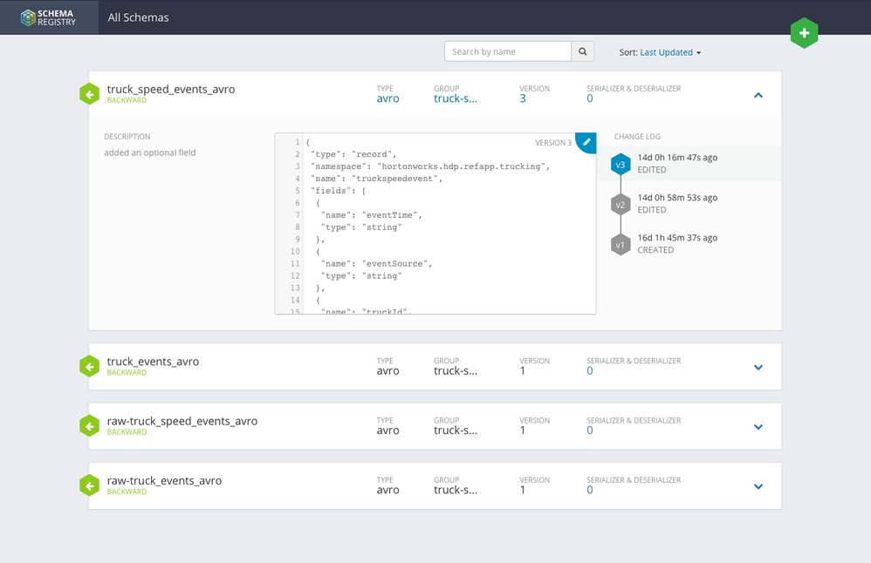Click truck-s... group link of truck_speed_events_avro
This screenshot has height=563, width=871.
click(x=456, y=98)
